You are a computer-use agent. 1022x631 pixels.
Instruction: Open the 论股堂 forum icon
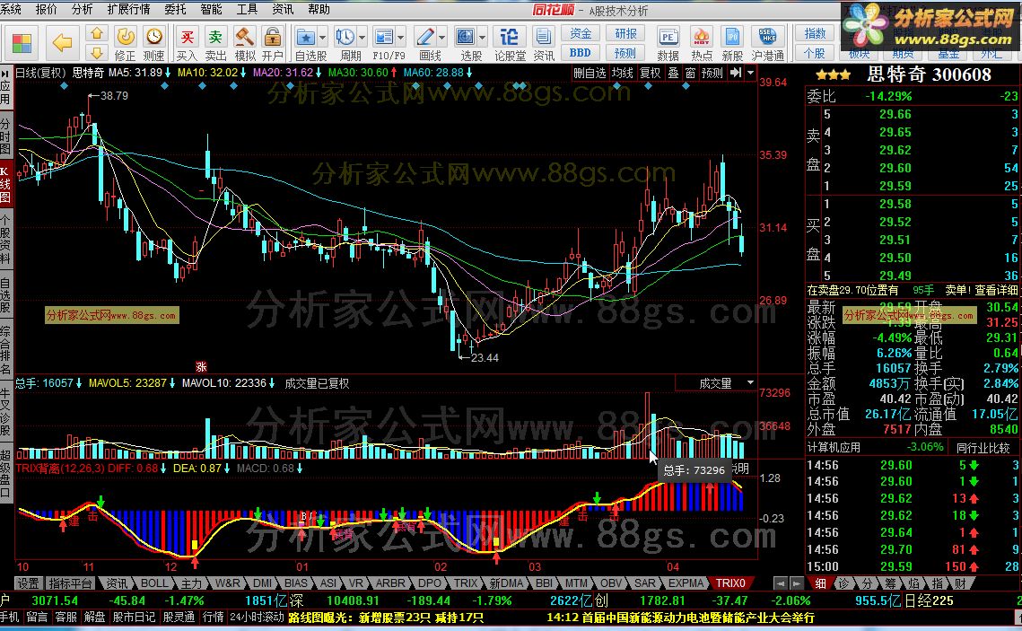click(x=510, y=43)
